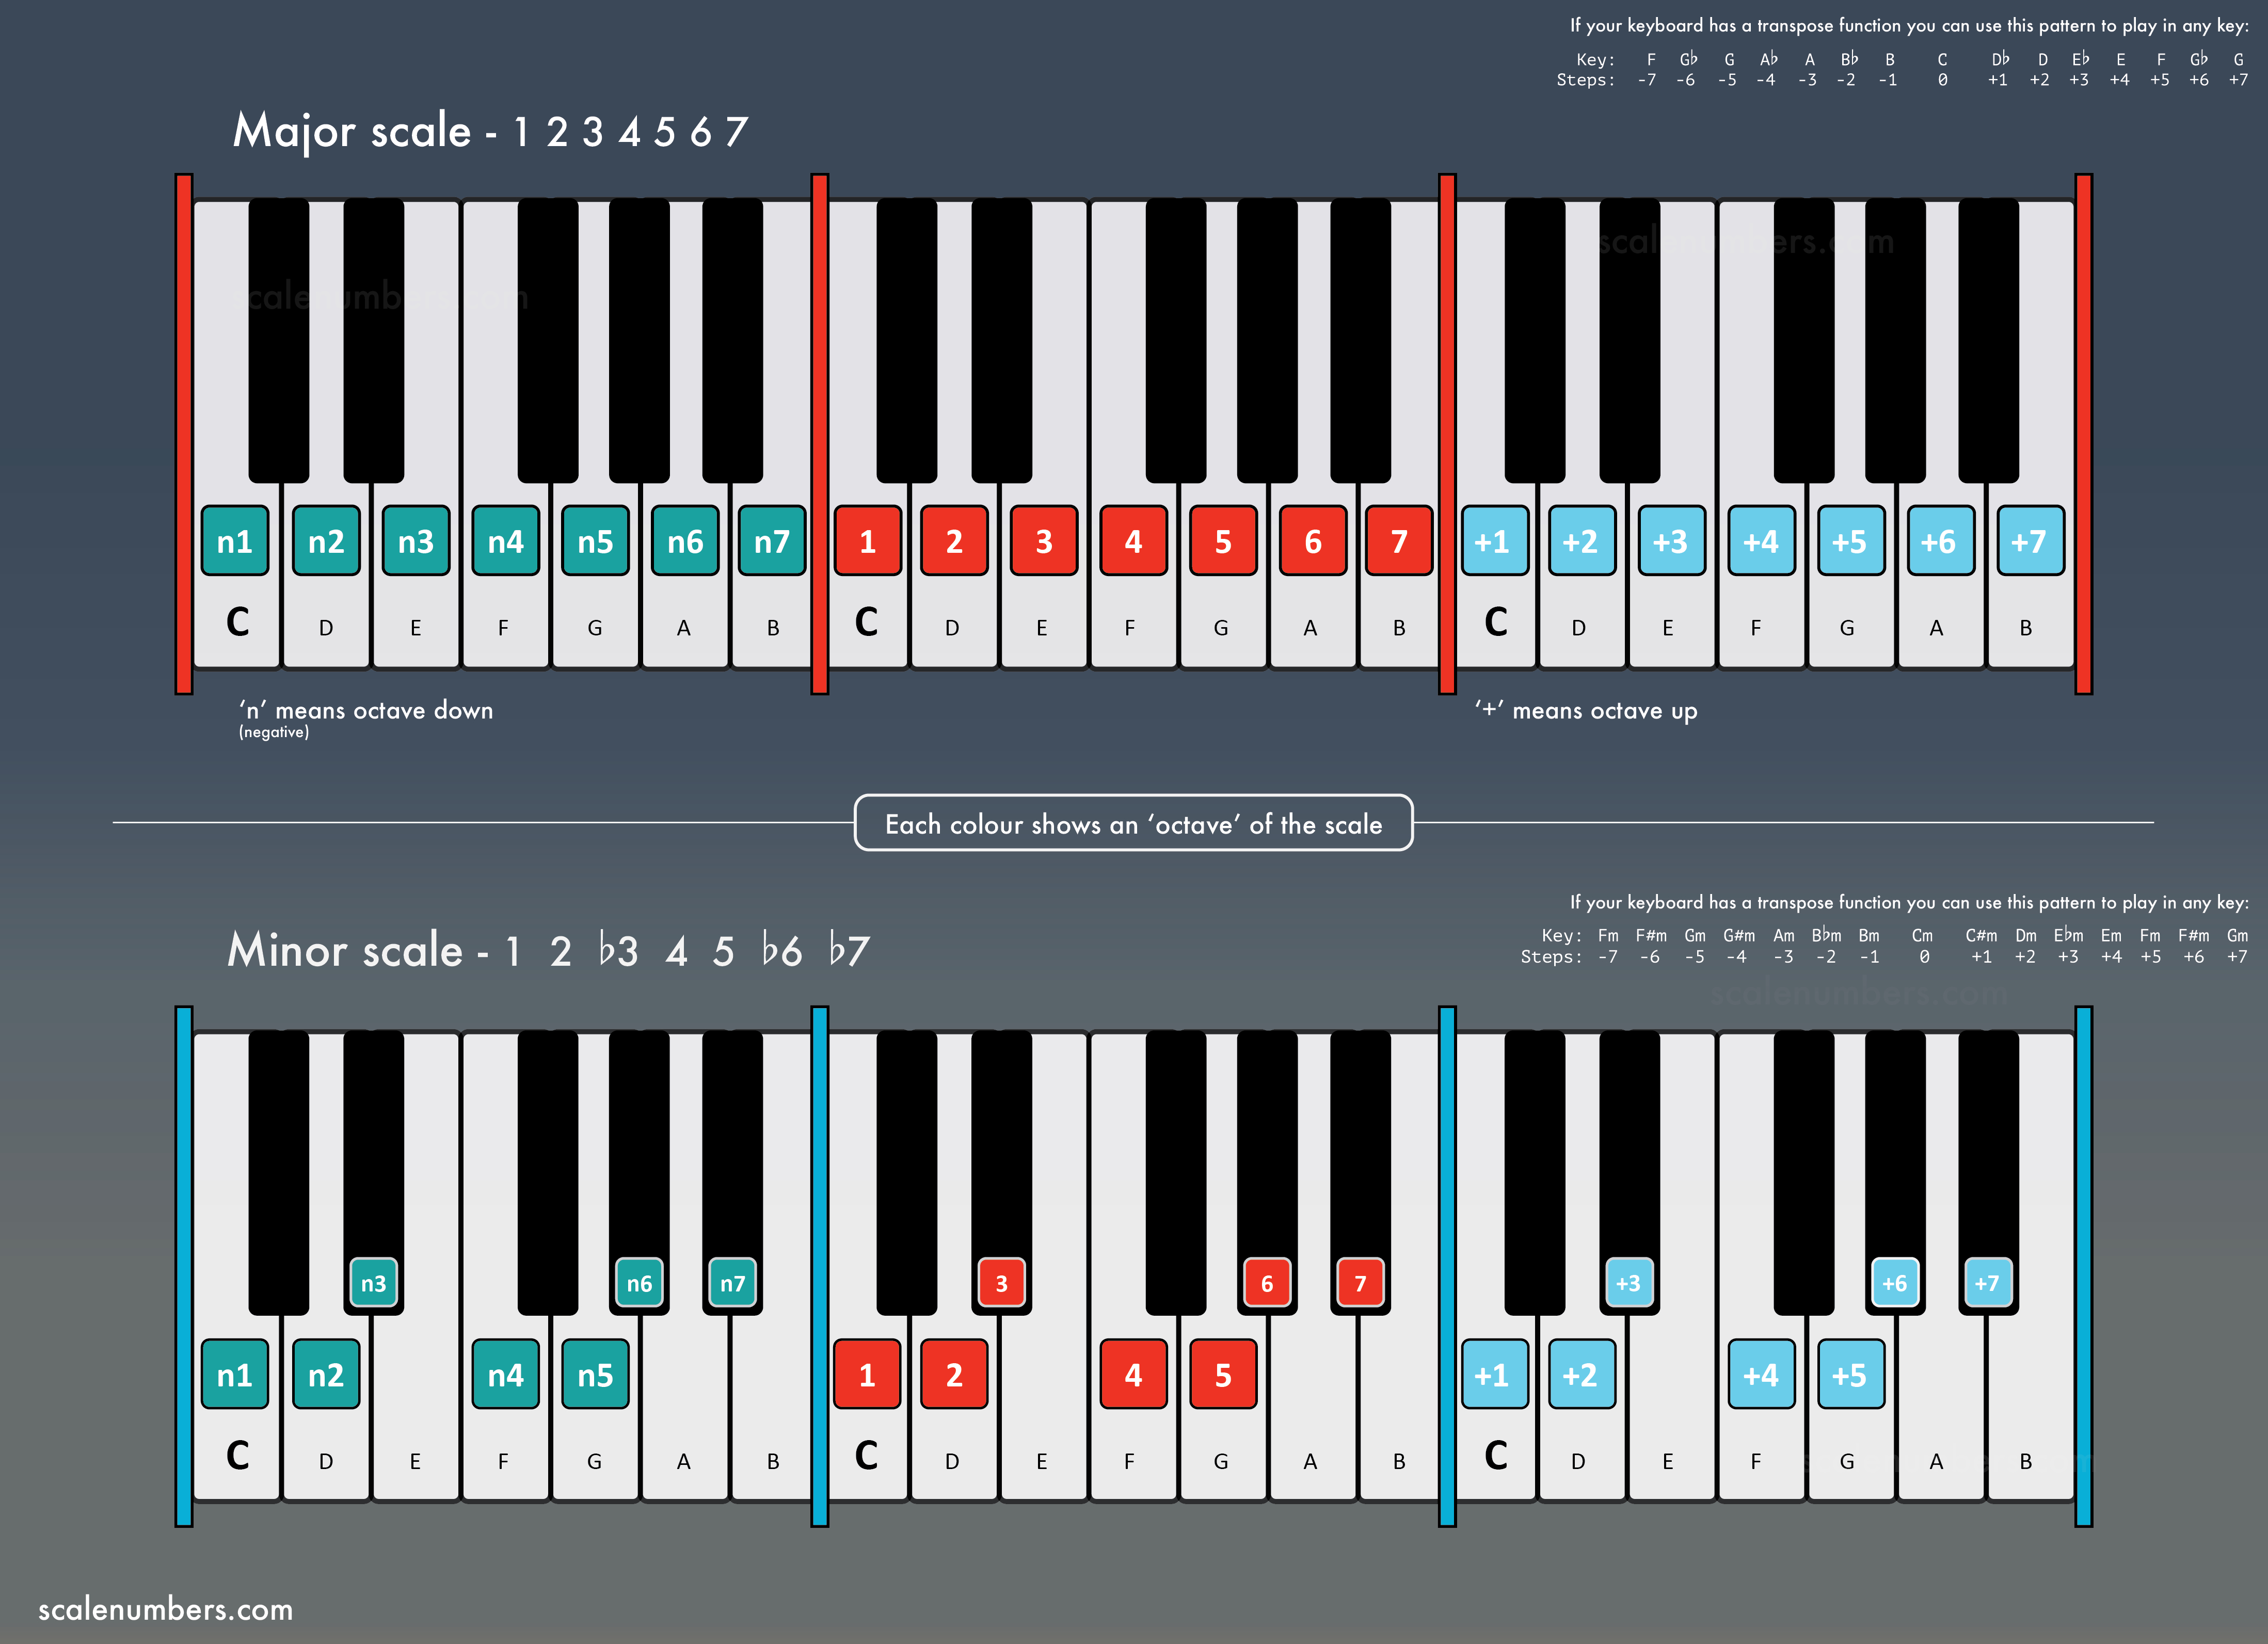Click the 'n means octave down' caption
Viewport: 2268px width, 1644px height.
point(366,711)
